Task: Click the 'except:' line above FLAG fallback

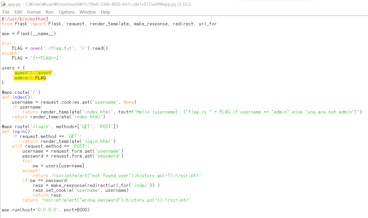Action: click(10, 53)
